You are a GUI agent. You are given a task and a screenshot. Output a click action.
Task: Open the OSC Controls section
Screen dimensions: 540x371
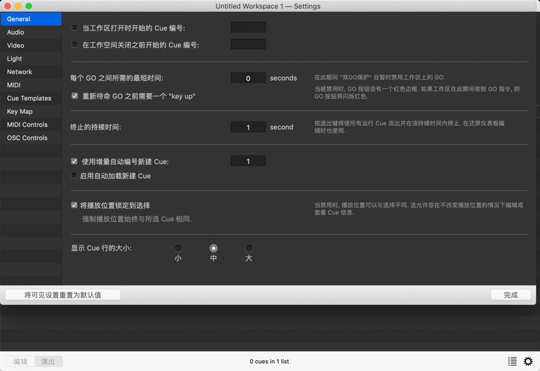coord(26,137)
